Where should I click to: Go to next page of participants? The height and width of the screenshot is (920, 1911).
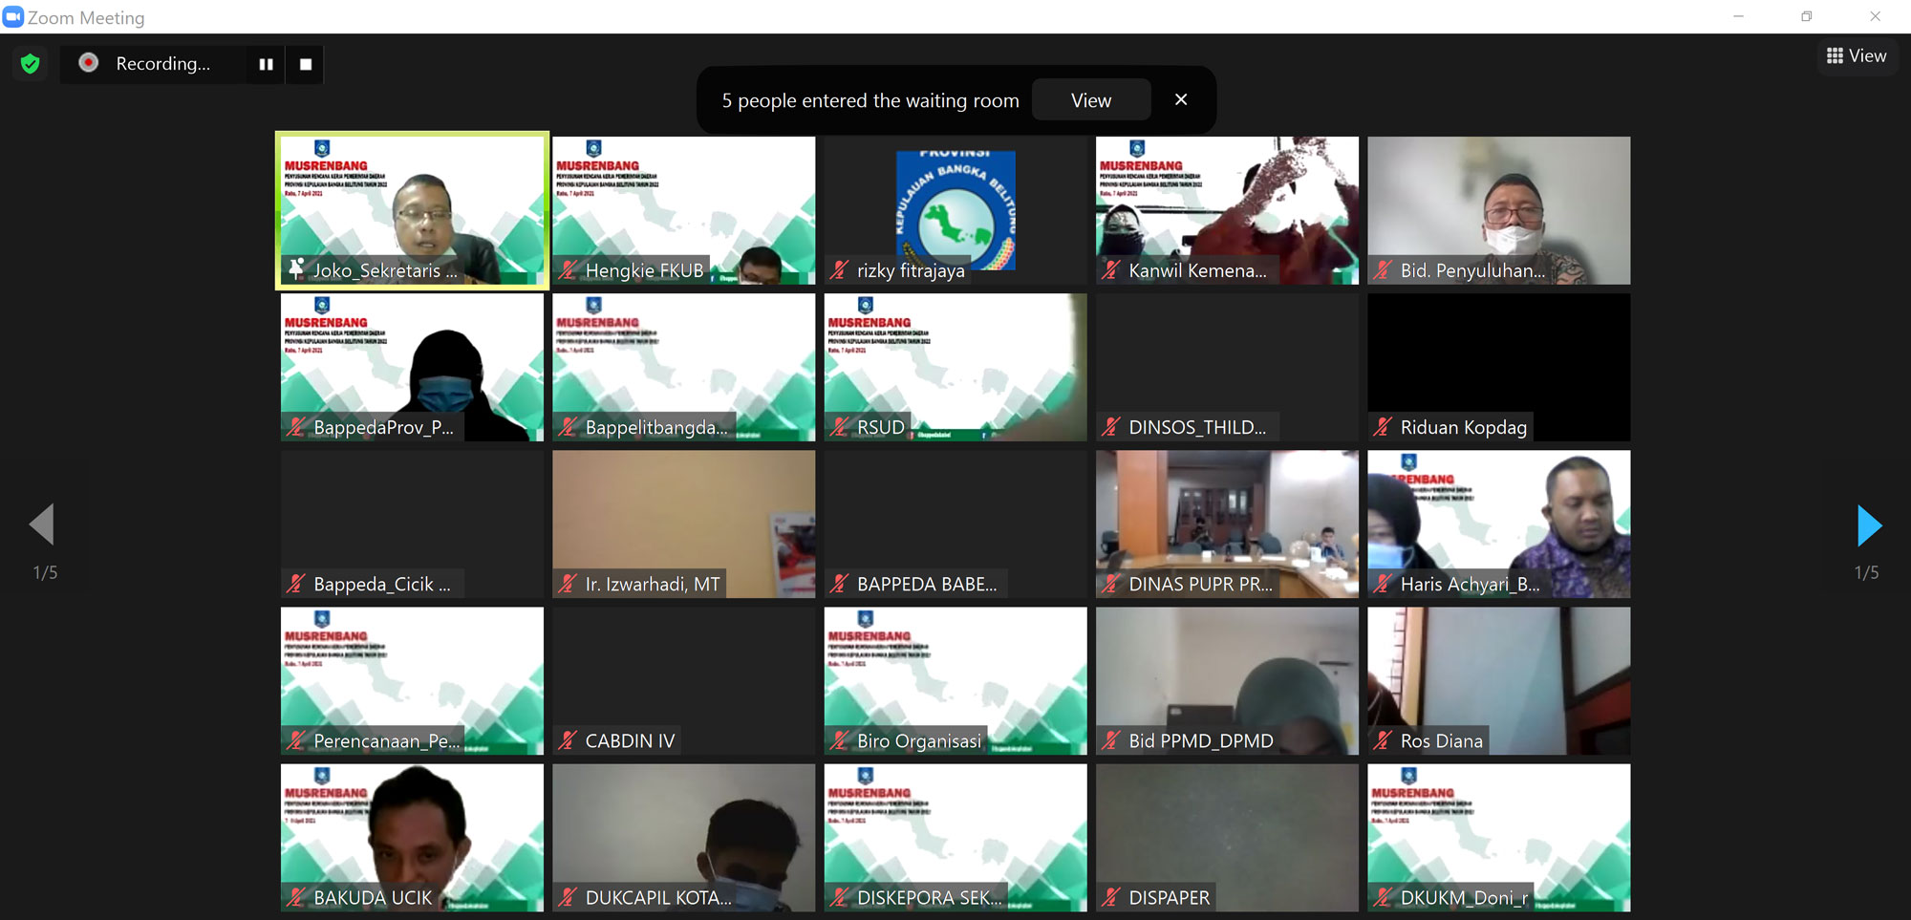[1869, 525]
